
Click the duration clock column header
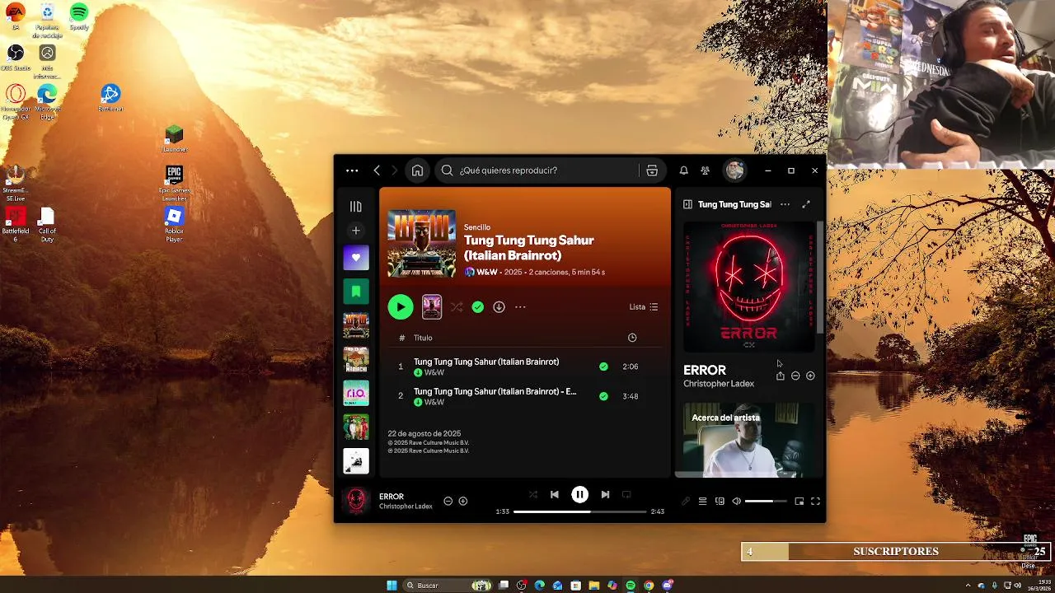point(632,338)
